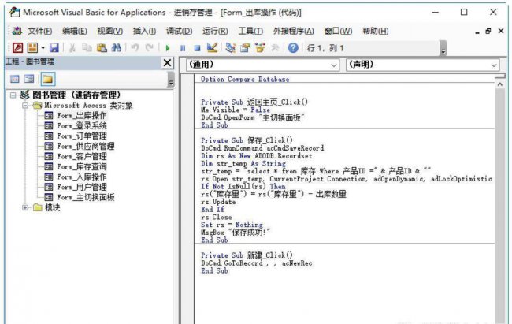Image resolution: width=512 pixels, height=324 pixels.
Task: Restore the inner code window
Action: tap(488, 31)
